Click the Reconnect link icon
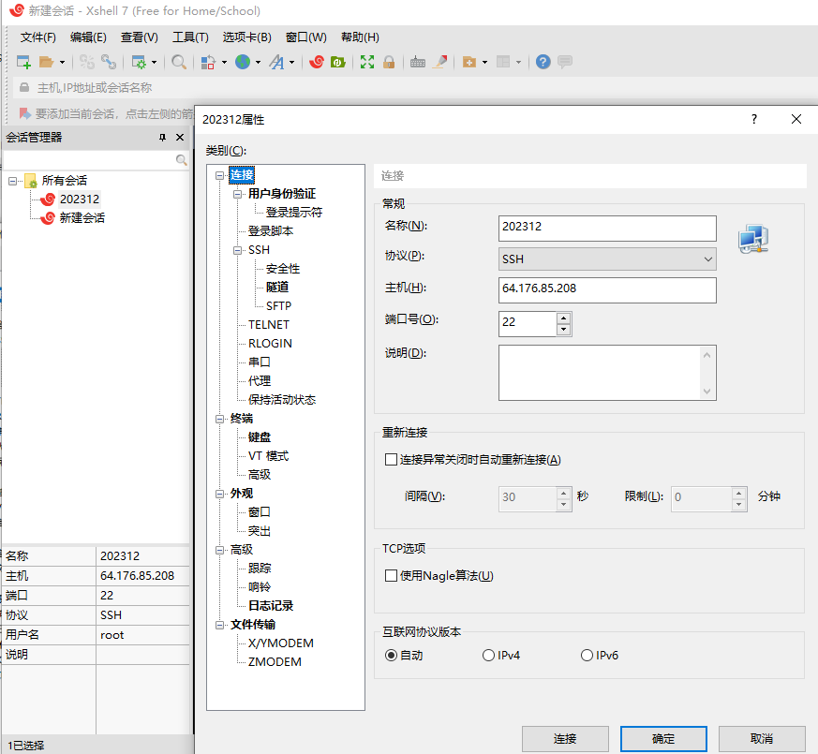 click(x=109, y=62)
